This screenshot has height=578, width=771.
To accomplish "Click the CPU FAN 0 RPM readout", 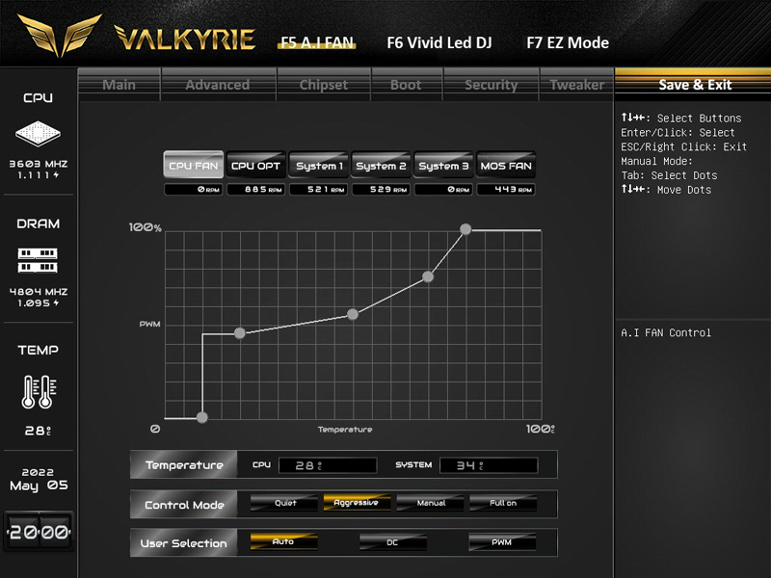I will coord(194,189).
